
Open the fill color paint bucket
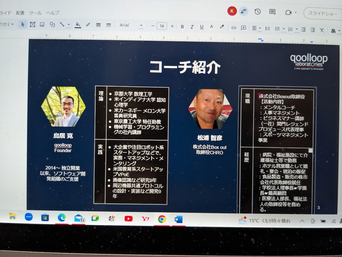click(x=78, y=25)
